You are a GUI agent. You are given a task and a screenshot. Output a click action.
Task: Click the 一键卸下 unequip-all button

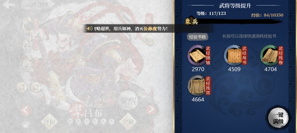pyautogui.click(x=36, y=87)
